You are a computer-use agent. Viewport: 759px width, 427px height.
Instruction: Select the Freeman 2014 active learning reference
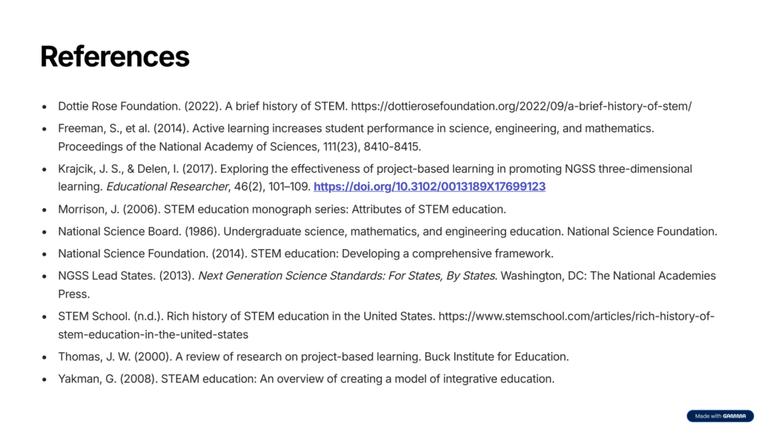[x=356, y=128]
